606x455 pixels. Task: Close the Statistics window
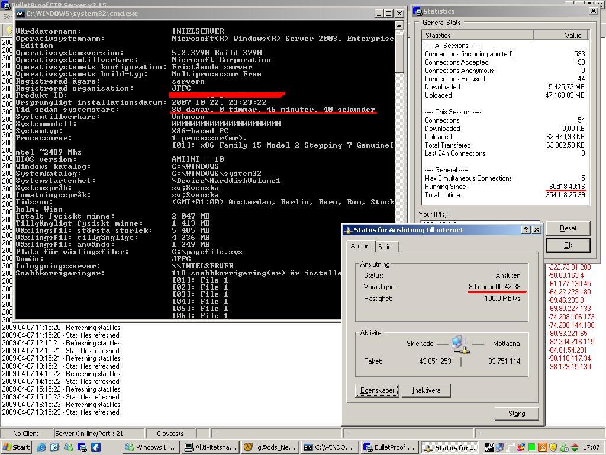coord(593,11)
